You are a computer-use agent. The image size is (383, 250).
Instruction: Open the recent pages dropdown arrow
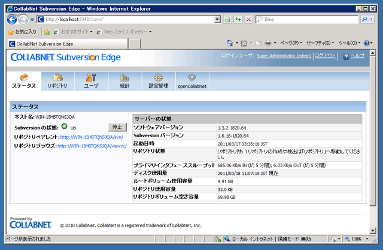click(32, 20)
